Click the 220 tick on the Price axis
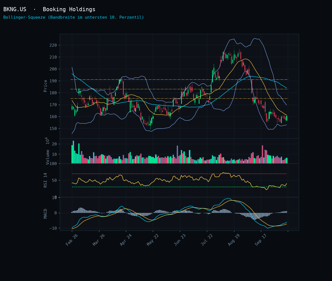 coord(53,45)
